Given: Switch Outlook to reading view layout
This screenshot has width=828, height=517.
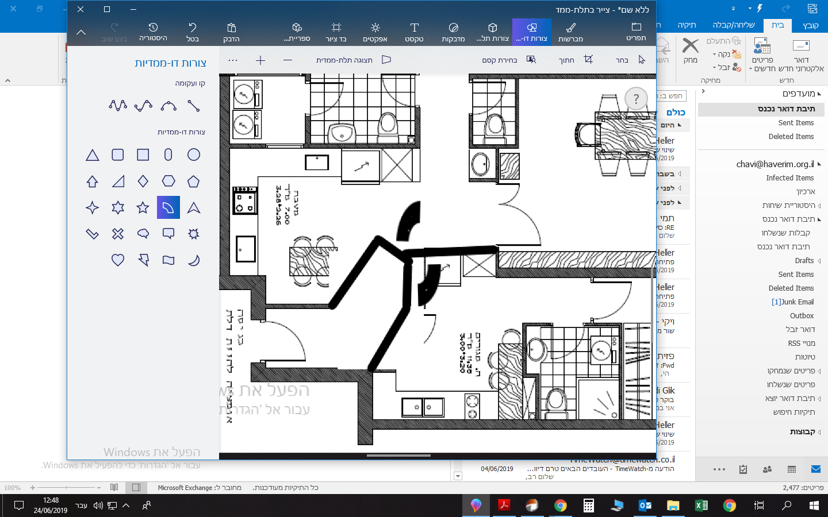Looking at the screenshot, I should (x=114, y=488).
